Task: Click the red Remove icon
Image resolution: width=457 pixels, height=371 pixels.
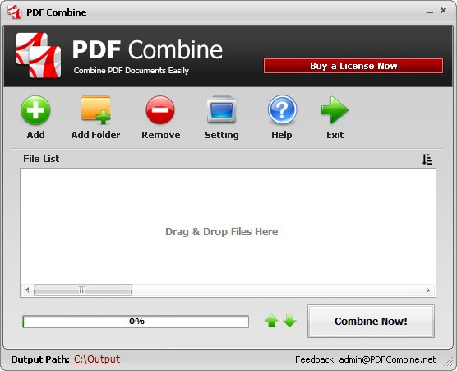Action: coord(160,110)
